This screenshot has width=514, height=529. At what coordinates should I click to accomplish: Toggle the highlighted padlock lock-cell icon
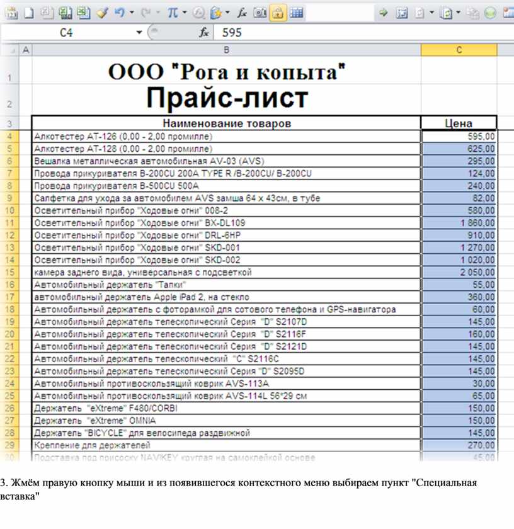[278, 13]
